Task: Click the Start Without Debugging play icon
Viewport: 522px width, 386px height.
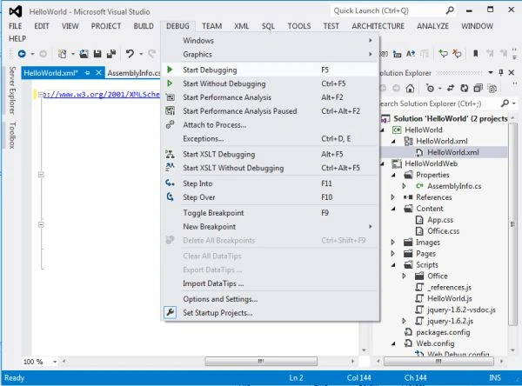Action: point(170,83)
